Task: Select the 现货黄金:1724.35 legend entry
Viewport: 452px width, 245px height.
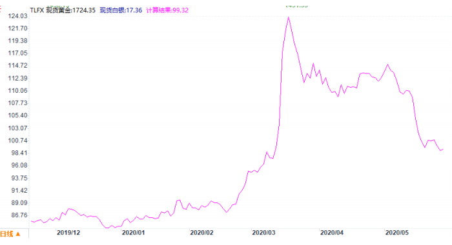Action: point(70,10)
